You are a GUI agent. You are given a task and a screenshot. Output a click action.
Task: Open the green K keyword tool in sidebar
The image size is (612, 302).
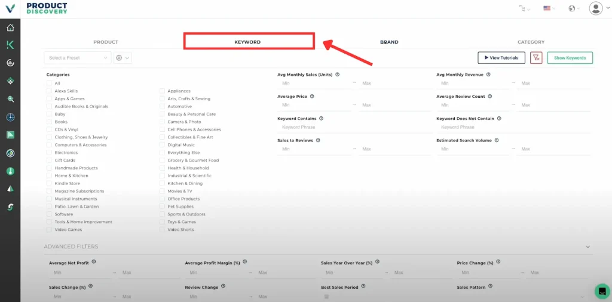(x=11, y=45)
